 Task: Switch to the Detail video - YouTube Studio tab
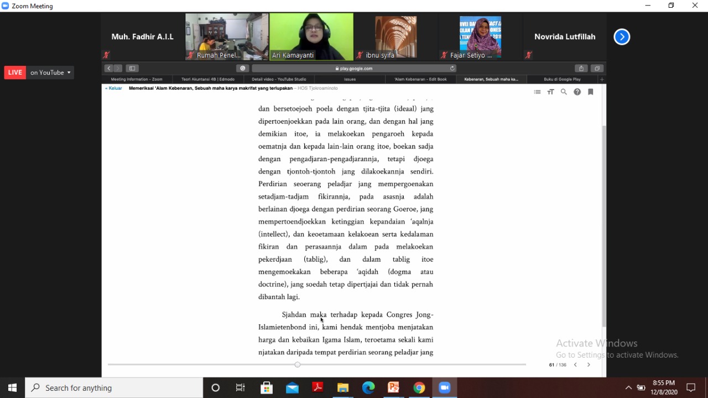click(279, 79)
